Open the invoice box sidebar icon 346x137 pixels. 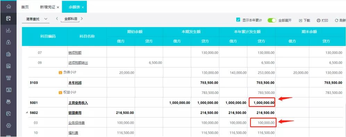[8, 78]
